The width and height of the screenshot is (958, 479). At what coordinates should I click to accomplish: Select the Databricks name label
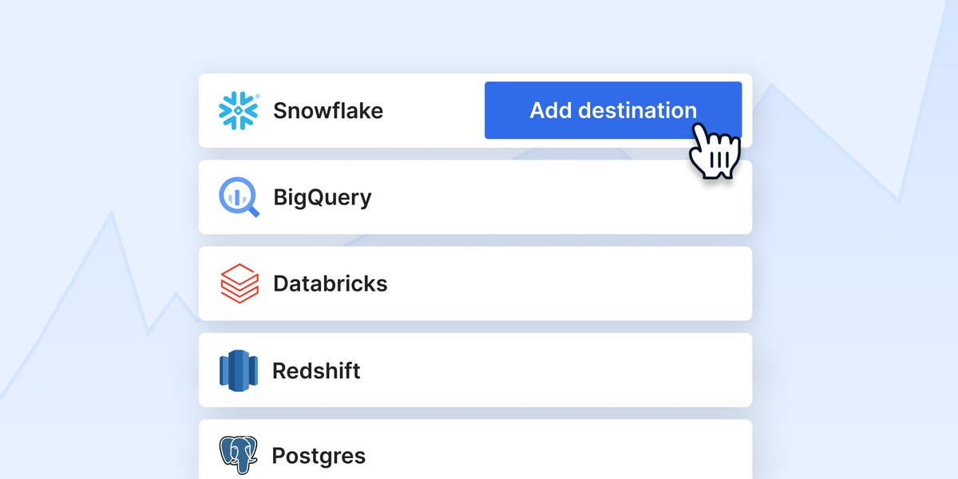click(x=331, y=283)
